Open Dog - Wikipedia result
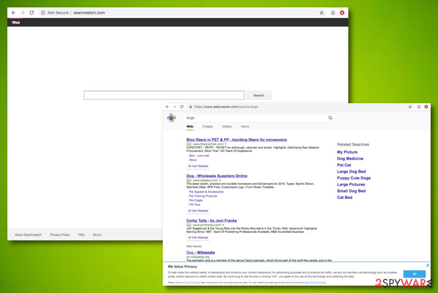 [x=201, y=253]
